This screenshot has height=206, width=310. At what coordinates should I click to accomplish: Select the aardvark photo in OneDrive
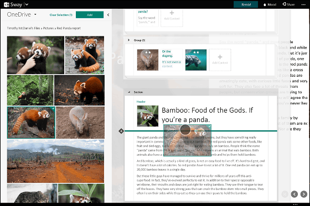coord(80,123)
